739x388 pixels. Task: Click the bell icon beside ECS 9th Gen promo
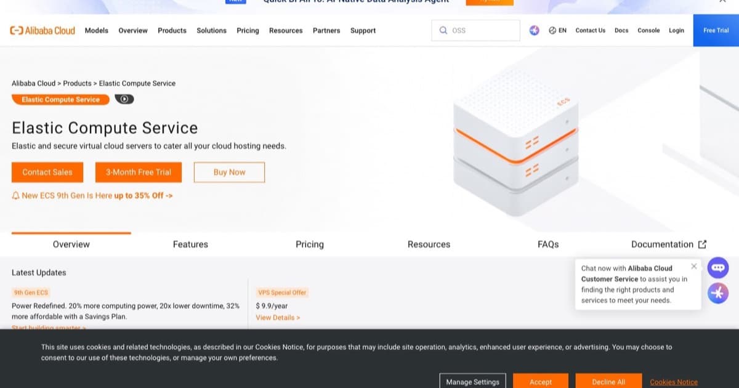pyautogui.click(x=16, y=195)
